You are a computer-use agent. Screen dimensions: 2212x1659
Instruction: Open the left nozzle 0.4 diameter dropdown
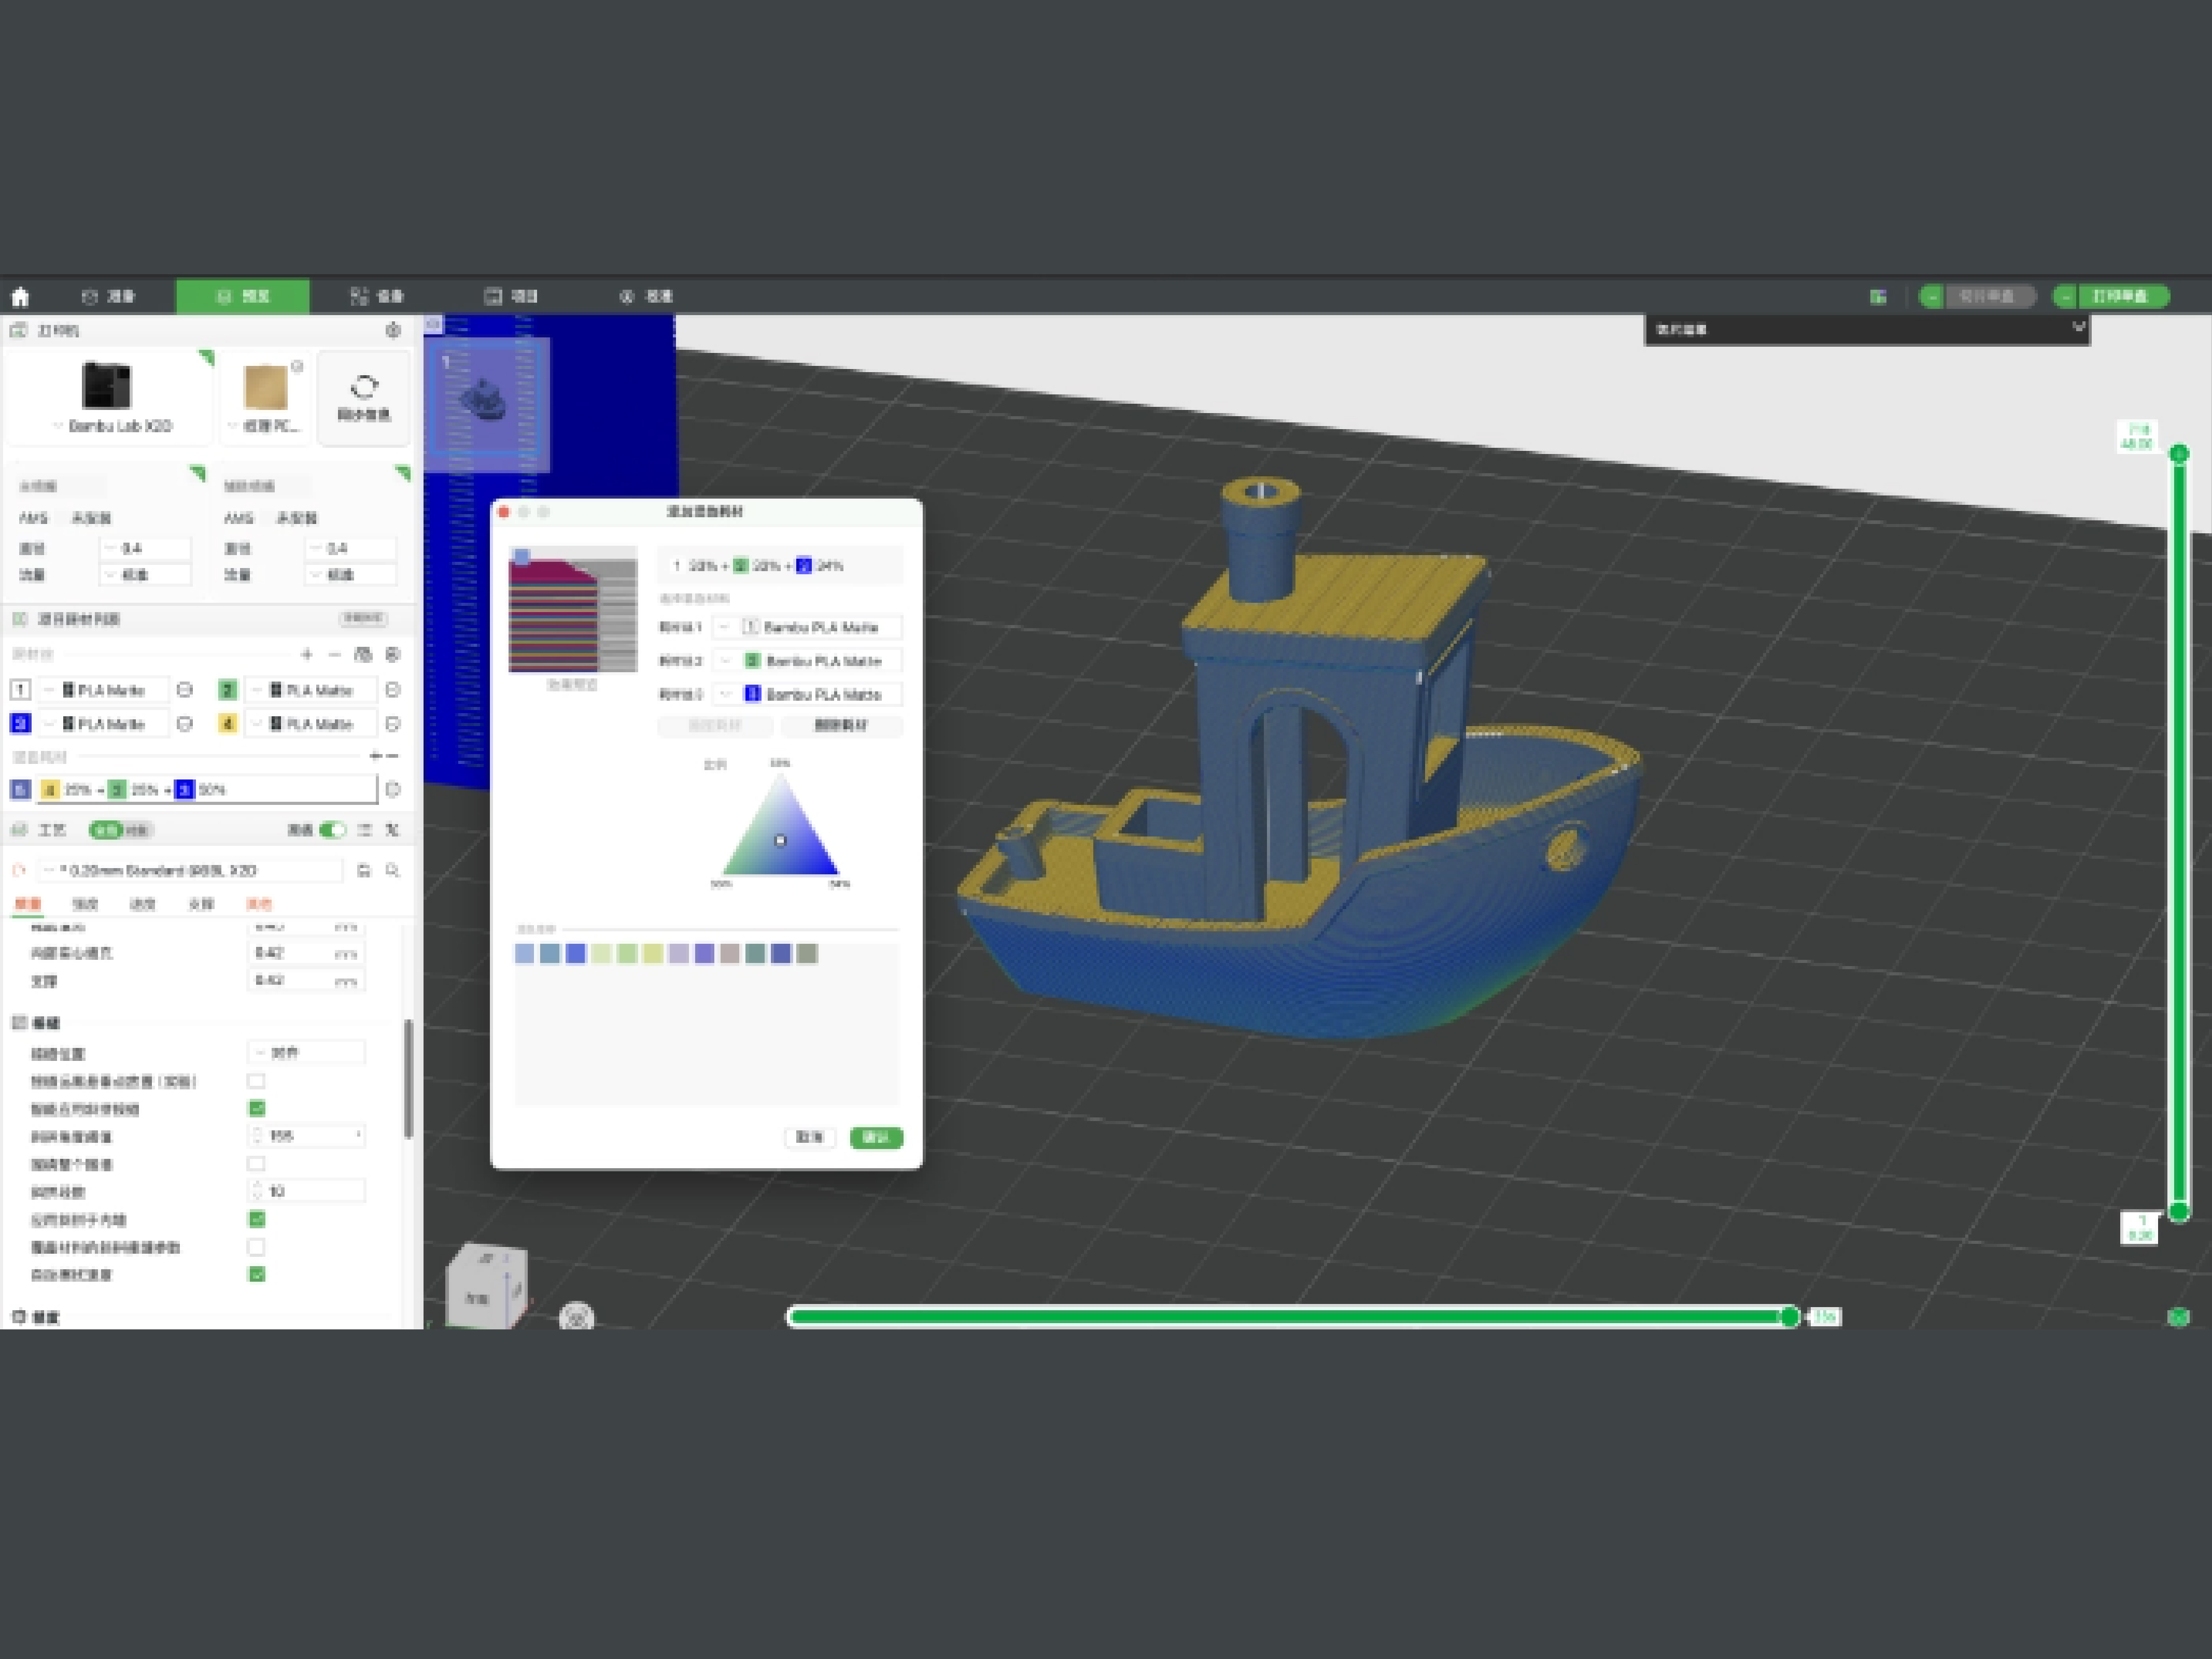[x=145, y=548]
